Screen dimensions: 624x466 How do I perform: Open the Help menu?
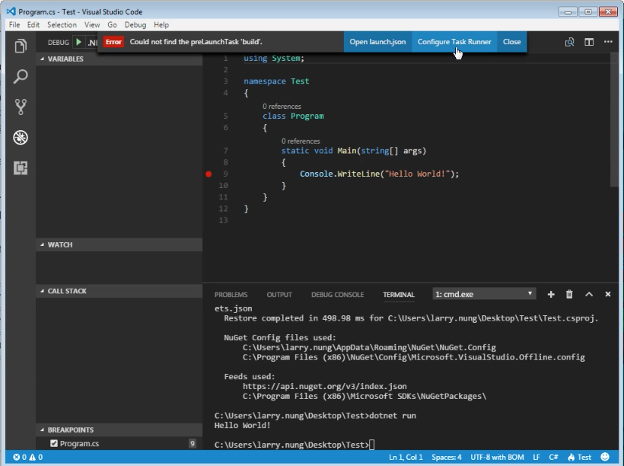pos(161,24)
